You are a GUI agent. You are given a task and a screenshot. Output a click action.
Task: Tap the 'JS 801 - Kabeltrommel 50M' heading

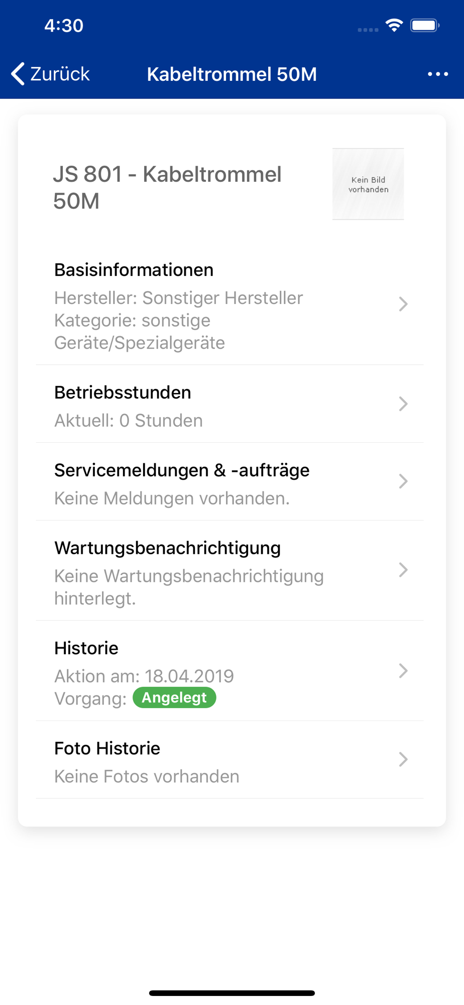(167, 187)
